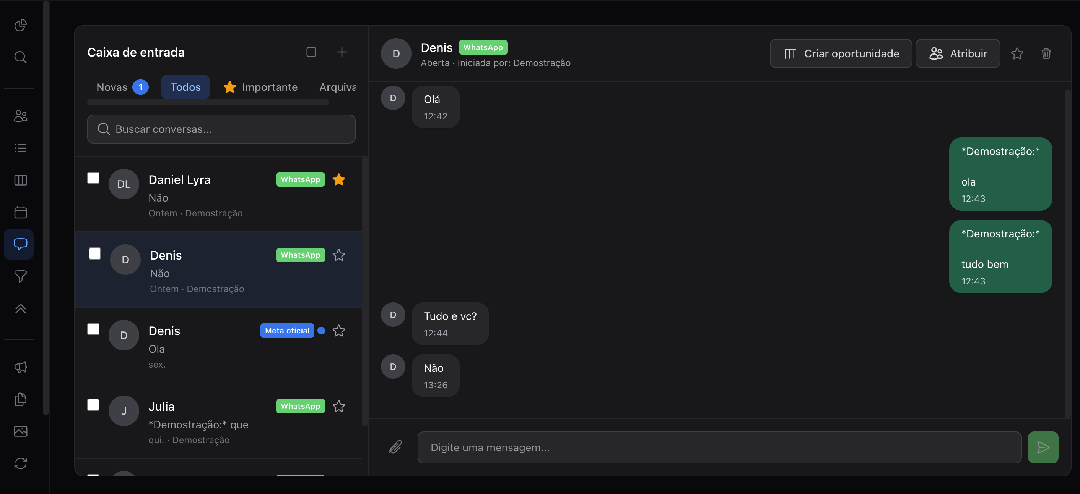Open the megaphone campaigns icon in sidebar
The image size is (1080, 494).
pos(20,367)
